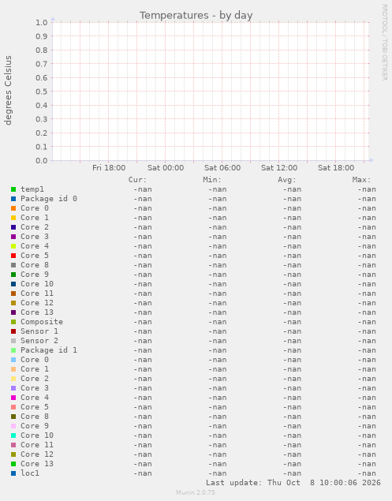Select the Composite legend label
Image resolution: width=392 pixels, height=501 pixels.
(42, 322)
